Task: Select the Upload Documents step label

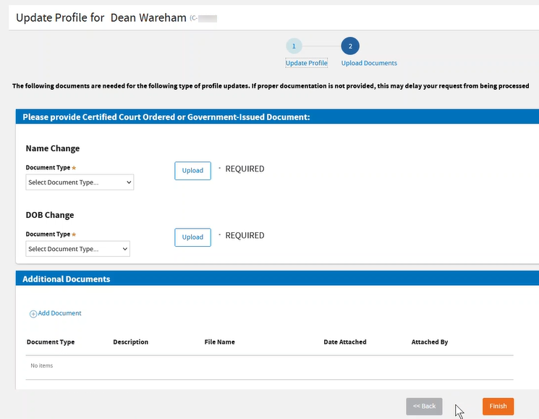Action: (x=369, y=64)
